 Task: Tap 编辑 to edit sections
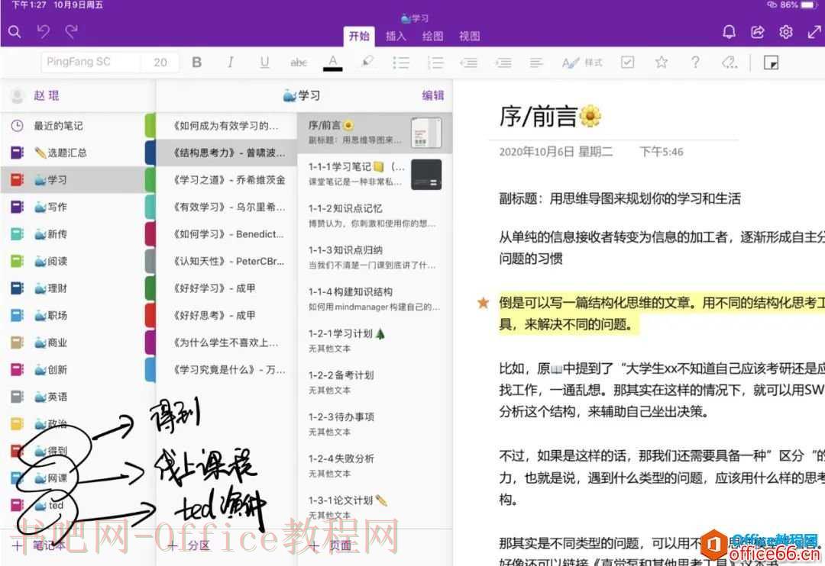(432, 95)
